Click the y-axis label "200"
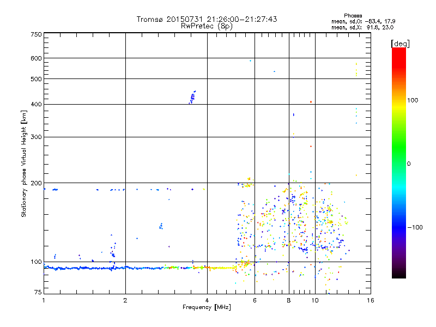 tap(36, 183)
